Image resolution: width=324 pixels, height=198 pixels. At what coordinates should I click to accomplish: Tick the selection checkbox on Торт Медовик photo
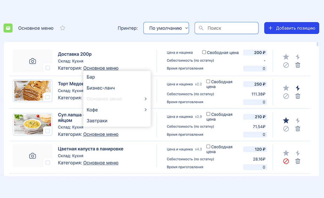[x=48, y=97]
